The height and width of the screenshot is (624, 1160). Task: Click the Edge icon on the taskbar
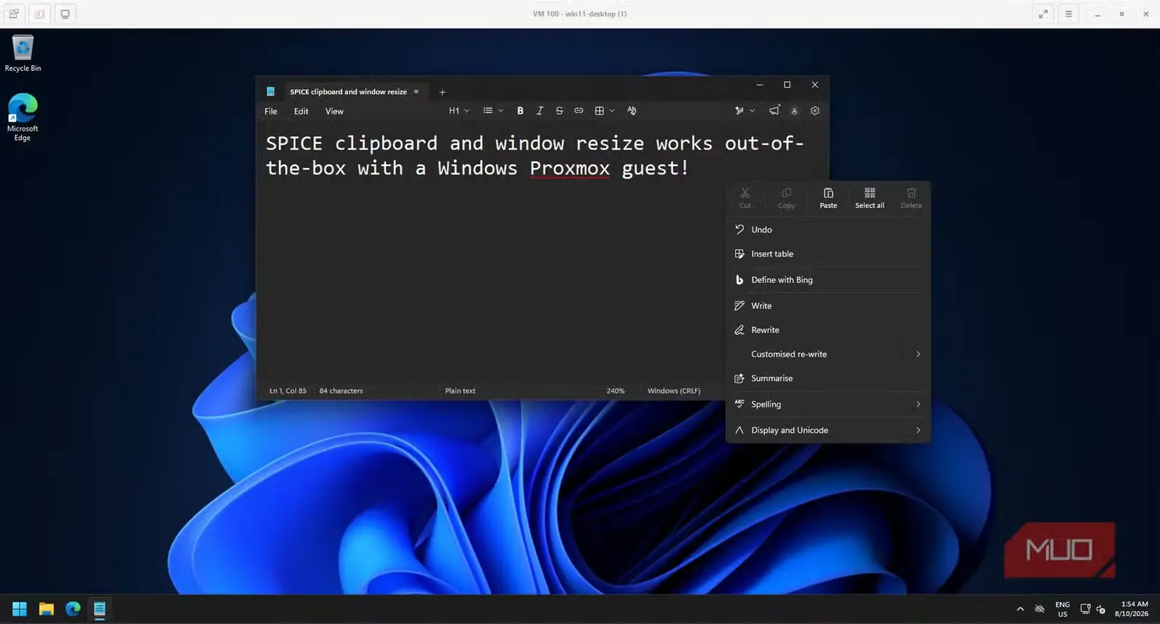72,609
